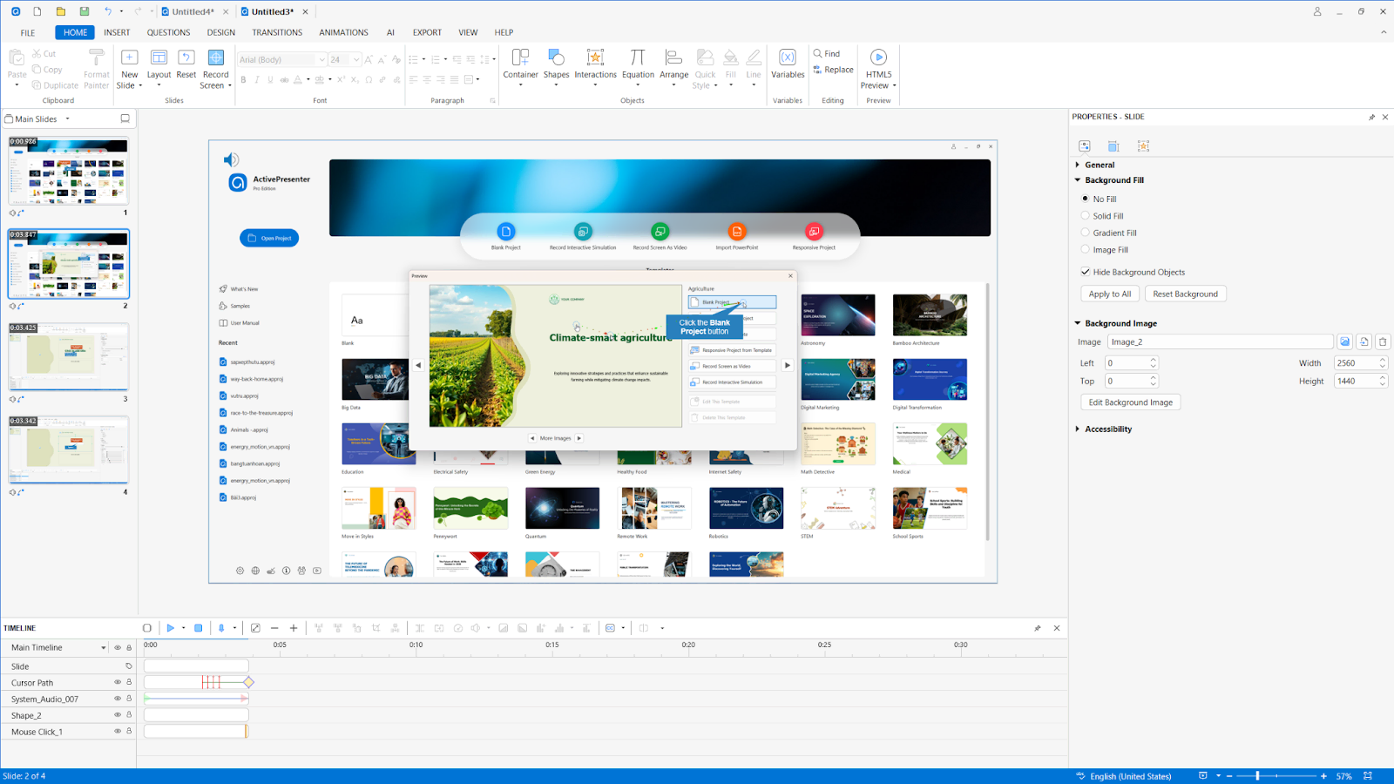
Task: Select the Solid Fill radio option
Action: [1086, 216]
